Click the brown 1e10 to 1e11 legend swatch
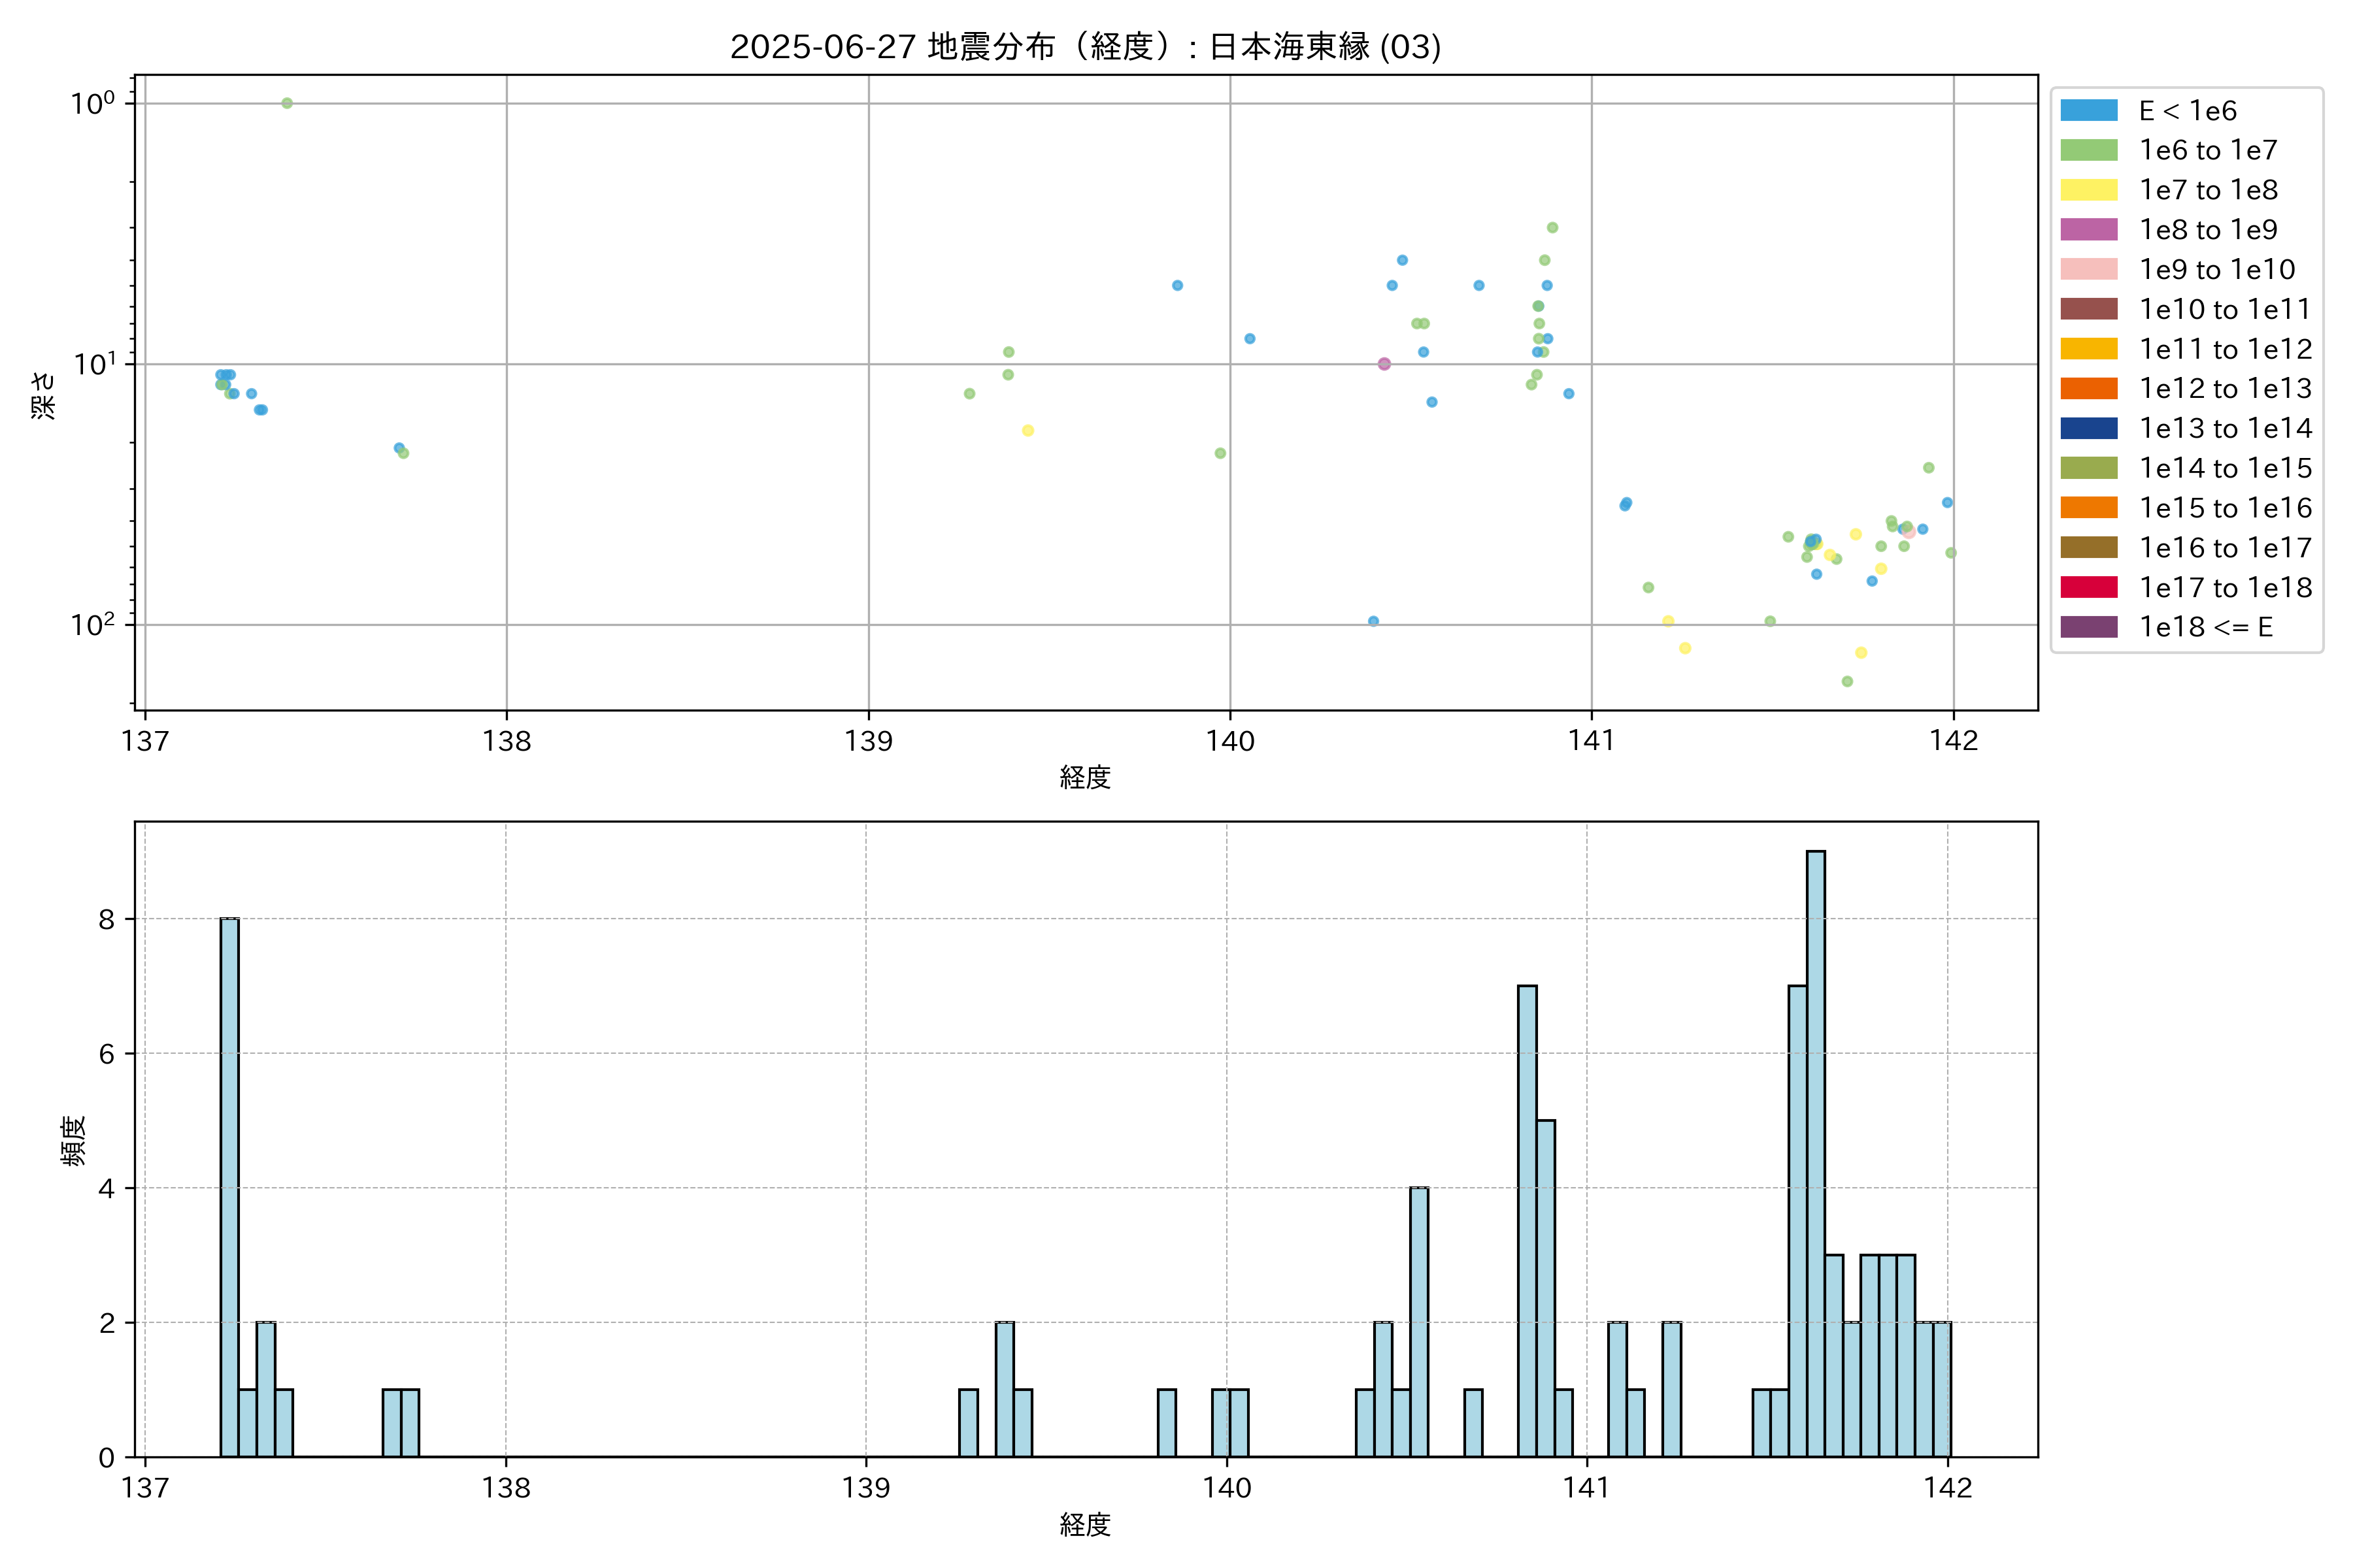 tap(2089, 309)
